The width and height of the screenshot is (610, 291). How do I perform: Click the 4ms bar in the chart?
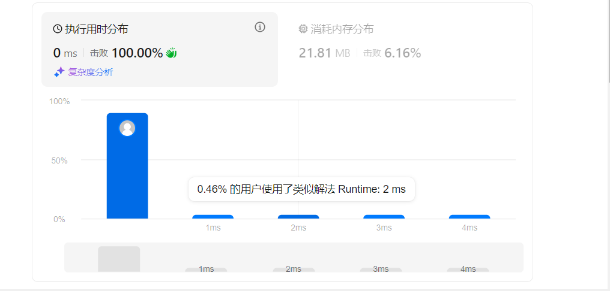[470, 217]
